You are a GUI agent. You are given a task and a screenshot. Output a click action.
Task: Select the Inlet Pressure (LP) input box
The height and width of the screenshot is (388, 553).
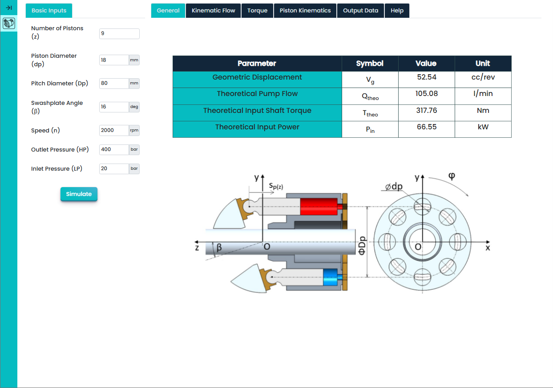114,169
